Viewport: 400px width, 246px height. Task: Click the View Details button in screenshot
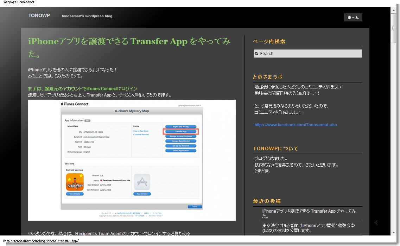click(x=75, y=194)
